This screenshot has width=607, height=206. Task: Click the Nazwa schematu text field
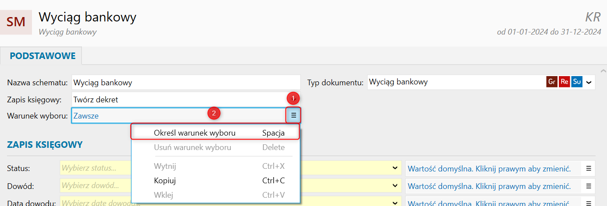pyautogui.click(x=186, y=82)
